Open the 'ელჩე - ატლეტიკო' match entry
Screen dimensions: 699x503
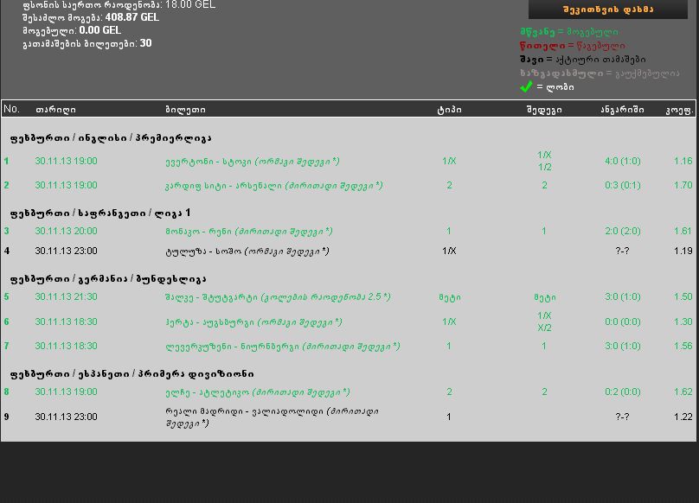[257, 392]
